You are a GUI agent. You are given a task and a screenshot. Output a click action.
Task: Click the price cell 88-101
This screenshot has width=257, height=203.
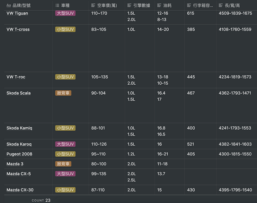(107, 131)
